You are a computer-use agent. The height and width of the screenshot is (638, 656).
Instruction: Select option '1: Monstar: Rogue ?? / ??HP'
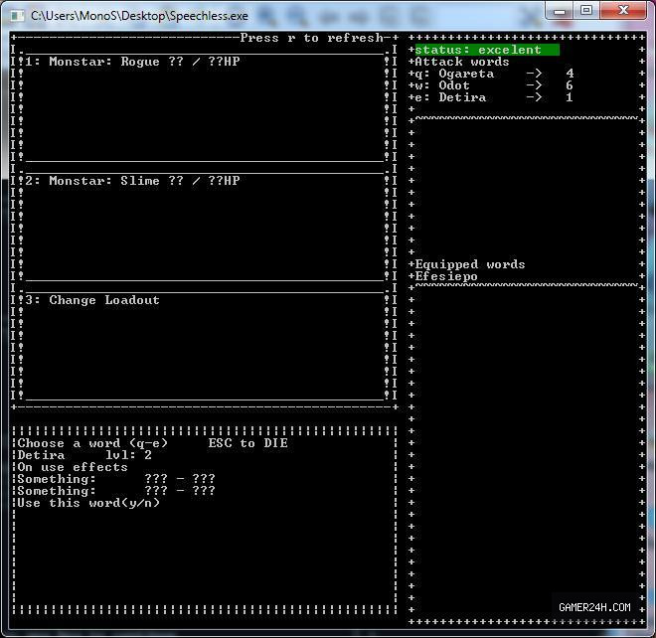[x=132, y=62]
